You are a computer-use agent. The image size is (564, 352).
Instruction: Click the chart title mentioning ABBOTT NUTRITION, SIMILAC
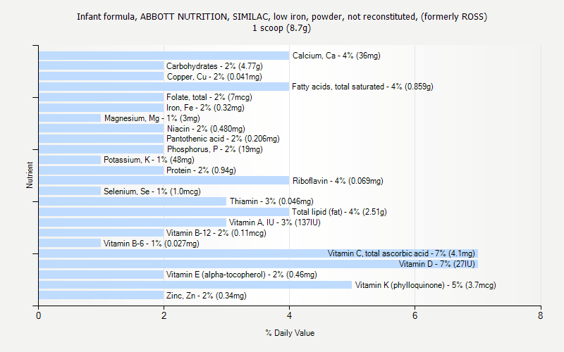click(x=281, y=17)
